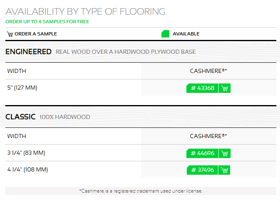Click the Engineered section heading
Viewport: 280px width, 202px height.
(x=28, y=52)
